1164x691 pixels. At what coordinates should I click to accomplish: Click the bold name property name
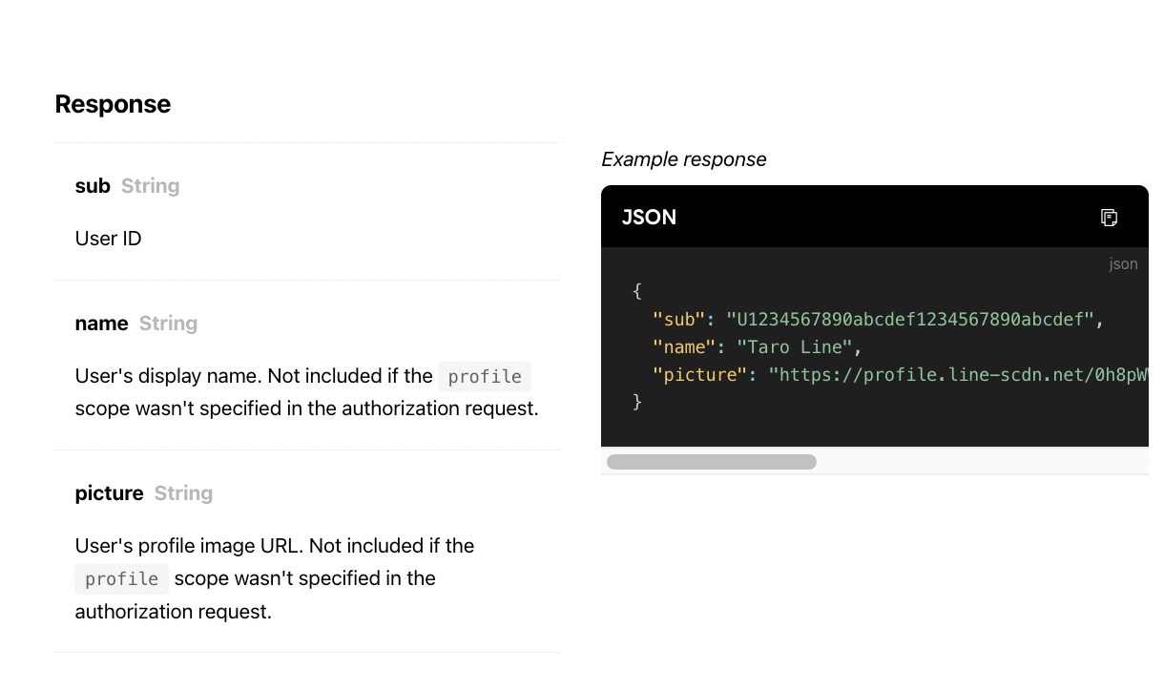coord(101,324)
